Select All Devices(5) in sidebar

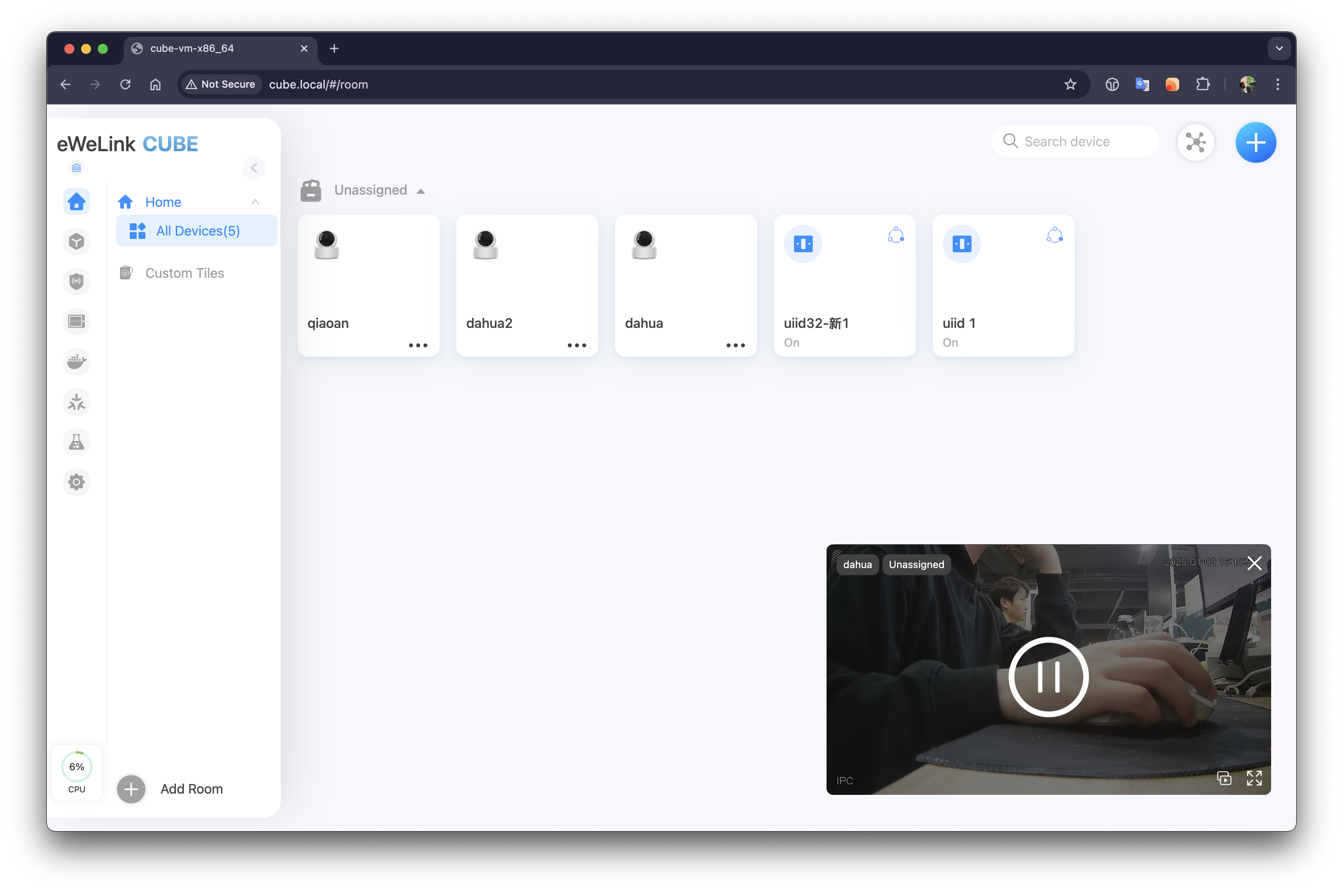[x=197, y=231]
